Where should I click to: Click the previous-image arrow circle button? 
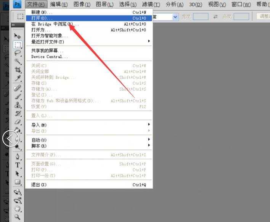click(10, 138)
